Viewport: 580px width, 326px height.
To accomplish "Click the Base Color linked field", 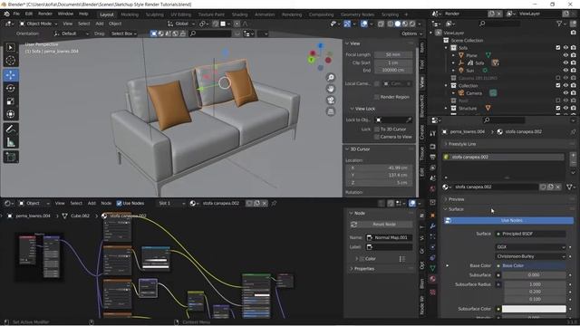I will pyautogui.click(x=530, y=265).
